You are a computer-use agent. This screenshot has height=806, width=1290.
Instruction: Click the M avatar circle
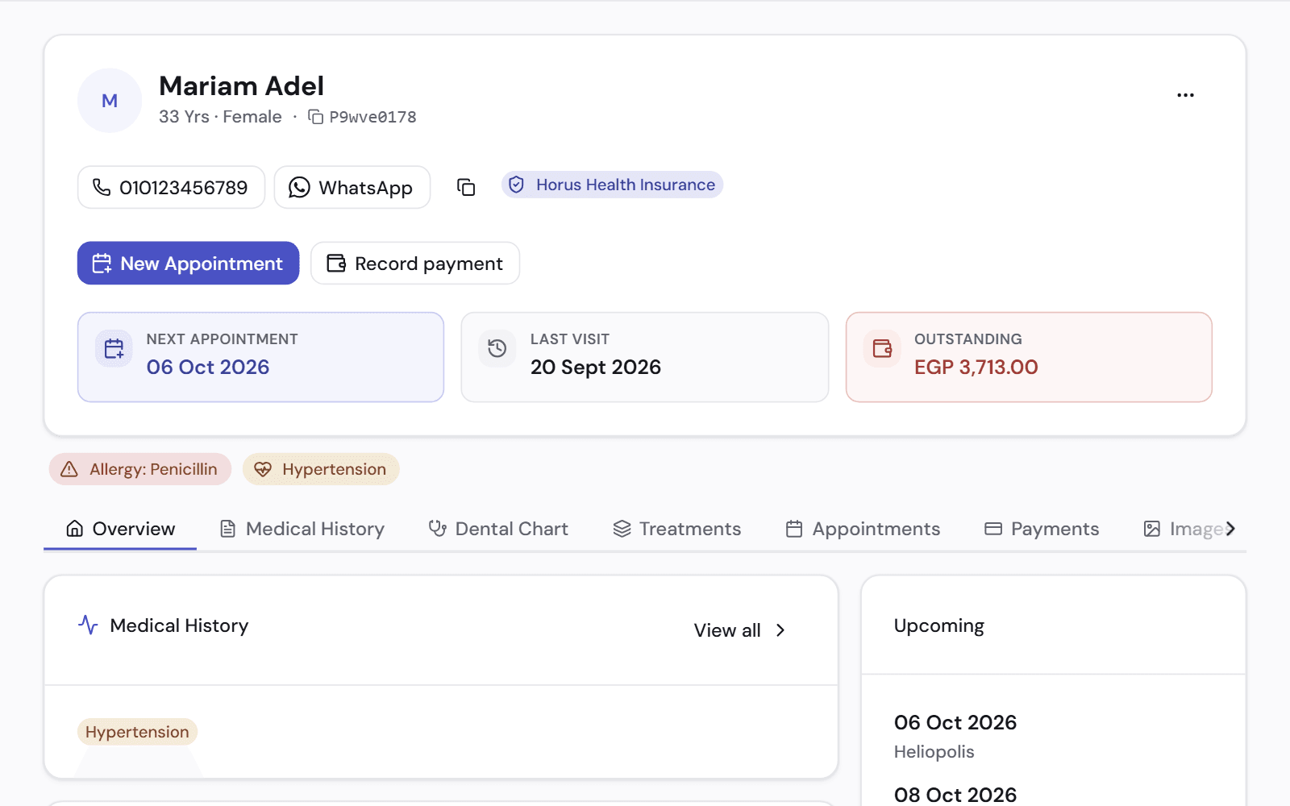(x=110, y=101)
